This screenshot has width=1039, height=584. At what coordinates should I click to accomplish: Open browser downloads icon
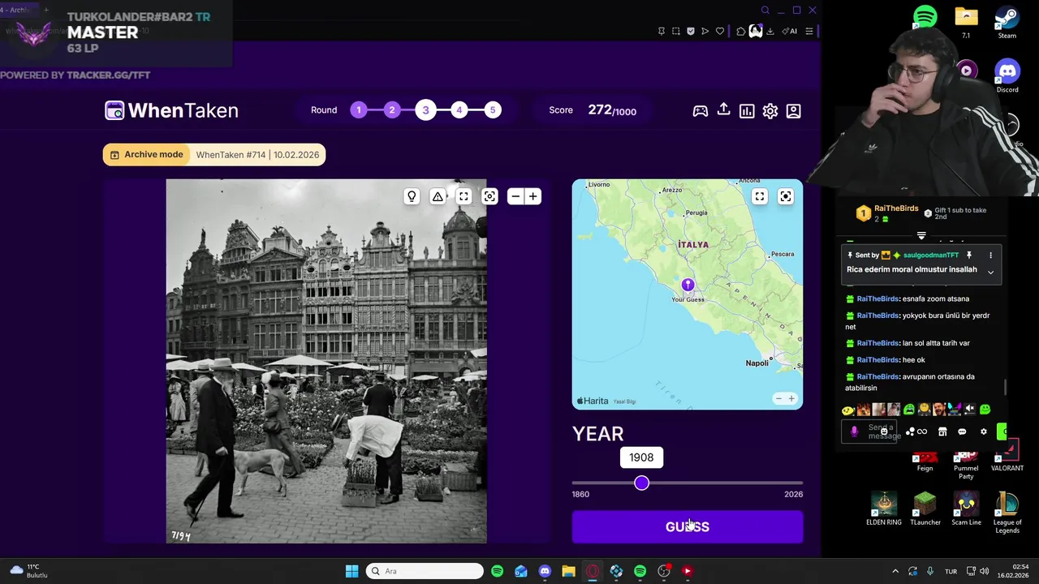pos(770,32)
